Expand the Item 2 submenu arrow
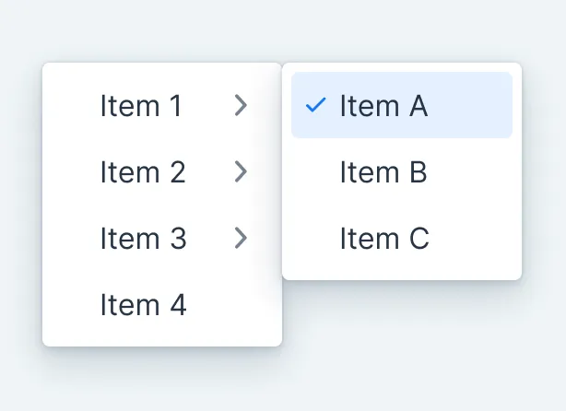This screenshot has height=411, width=566. coord(241,172)
